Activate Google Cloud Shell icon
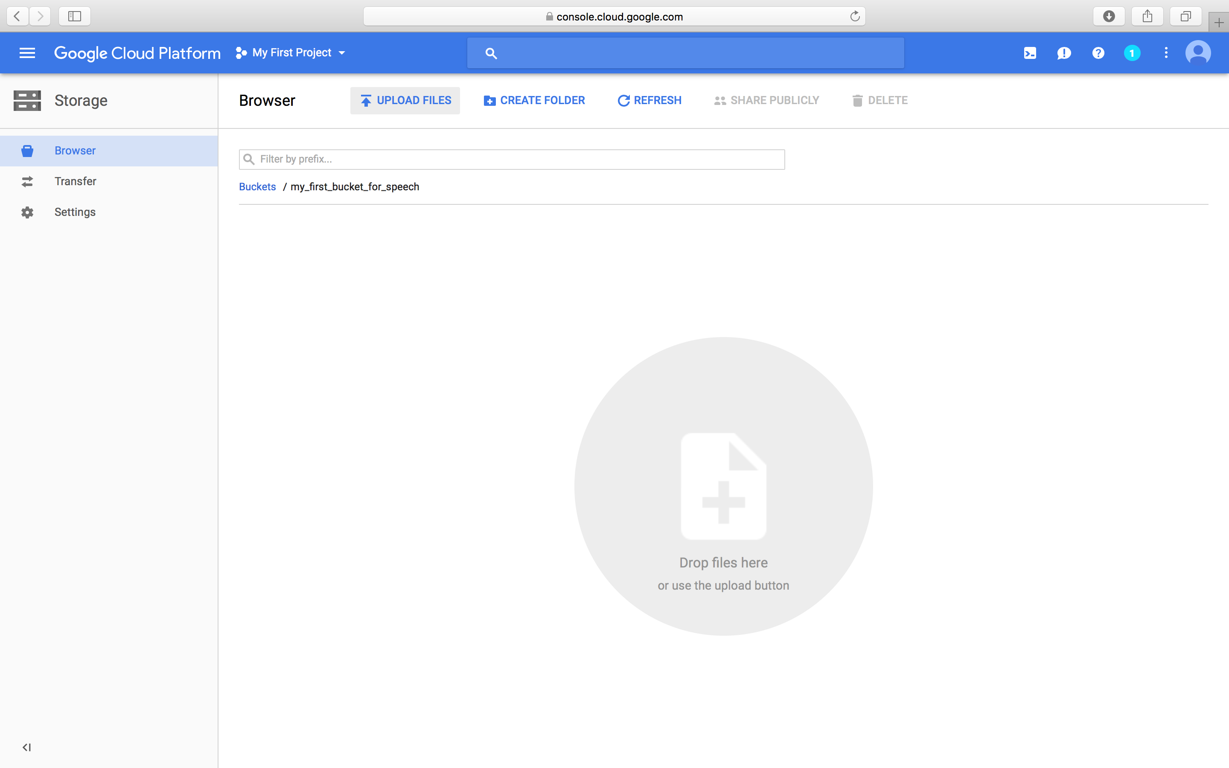Viewport: 1229px width, 768px height. pyautogui.click(x=1030, y=53)
